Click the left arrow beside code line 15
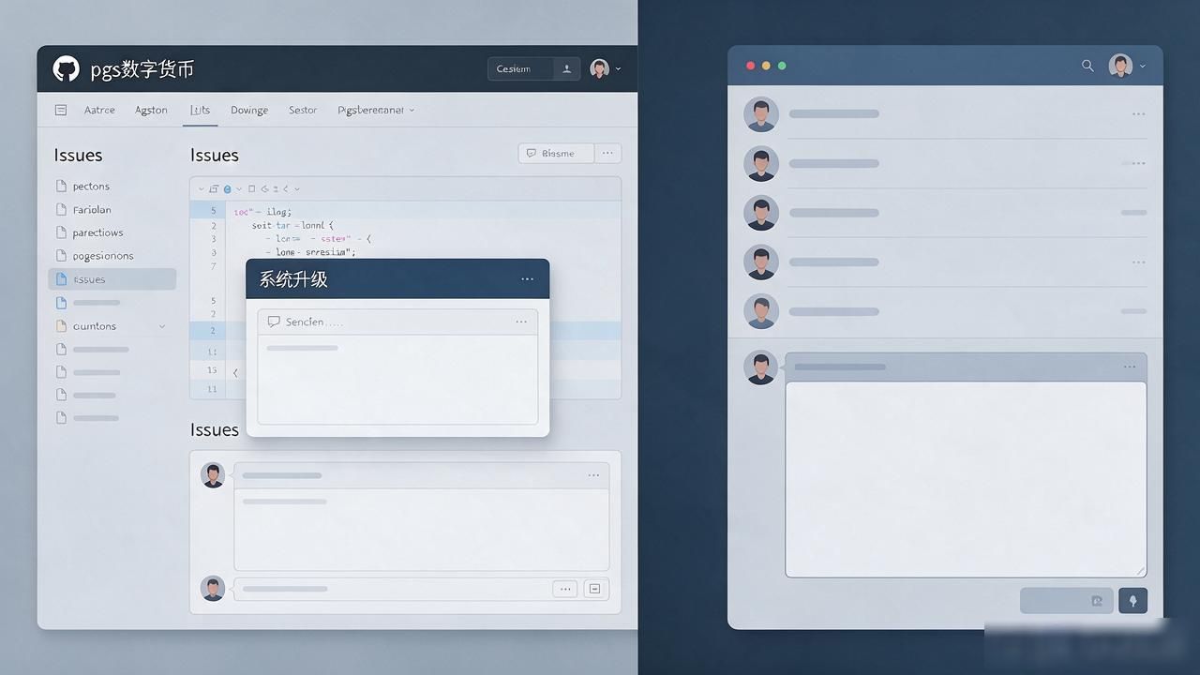The image size is (1200, 675). click(x=235, y=372)
